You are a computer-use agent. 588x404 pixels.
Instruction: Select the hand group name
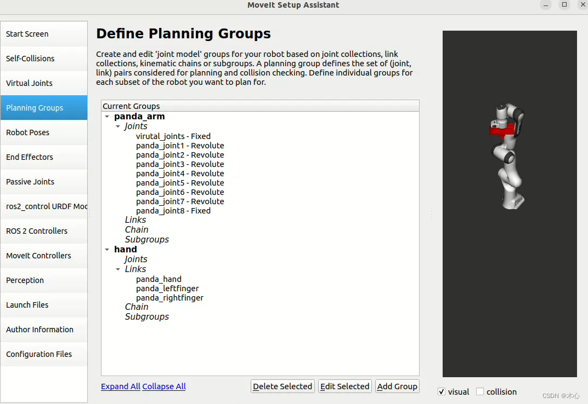[125, 250]
